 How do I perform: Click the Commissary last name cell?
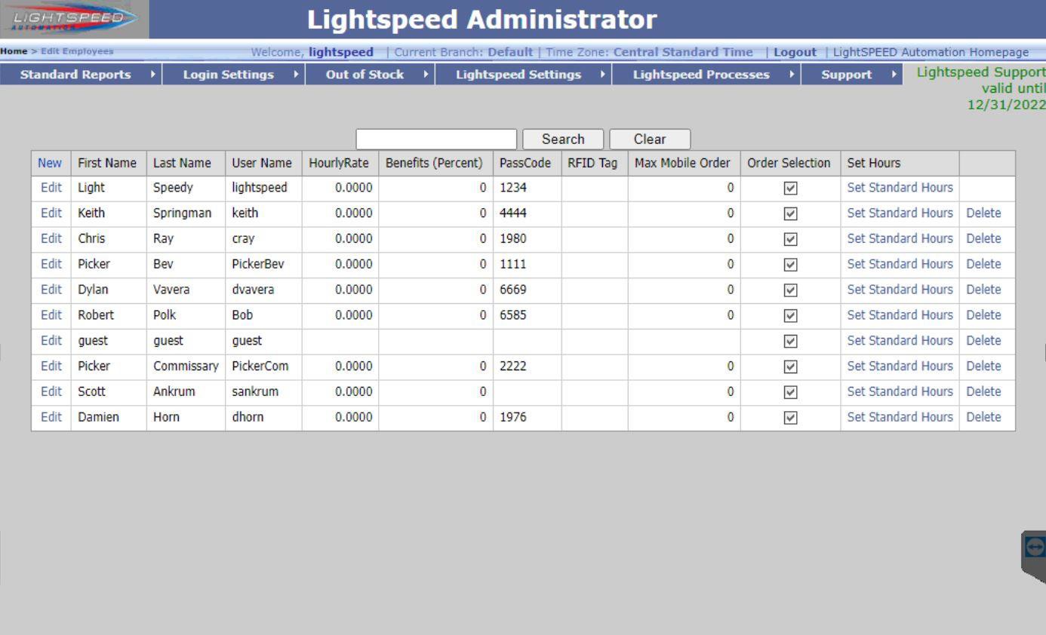186,366
